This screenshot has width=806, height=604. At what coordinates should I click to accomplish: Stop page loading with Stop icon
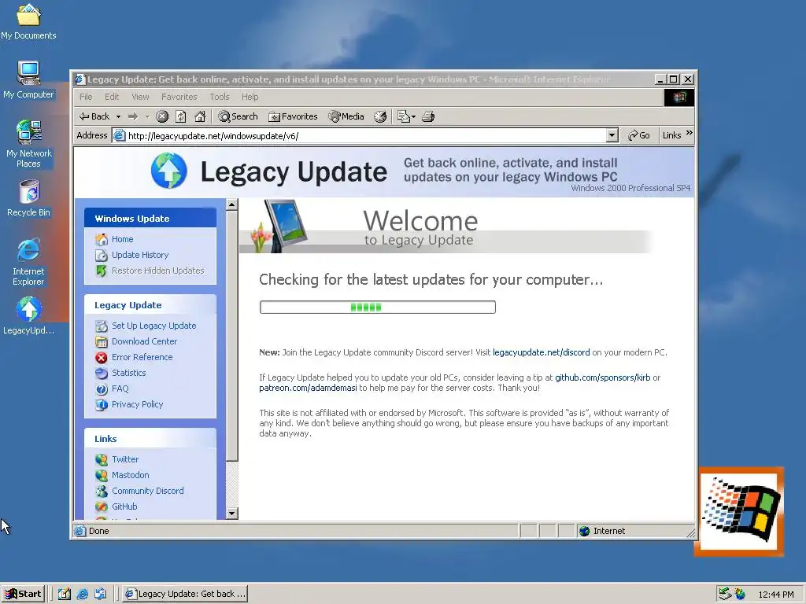tap(162, 116)
